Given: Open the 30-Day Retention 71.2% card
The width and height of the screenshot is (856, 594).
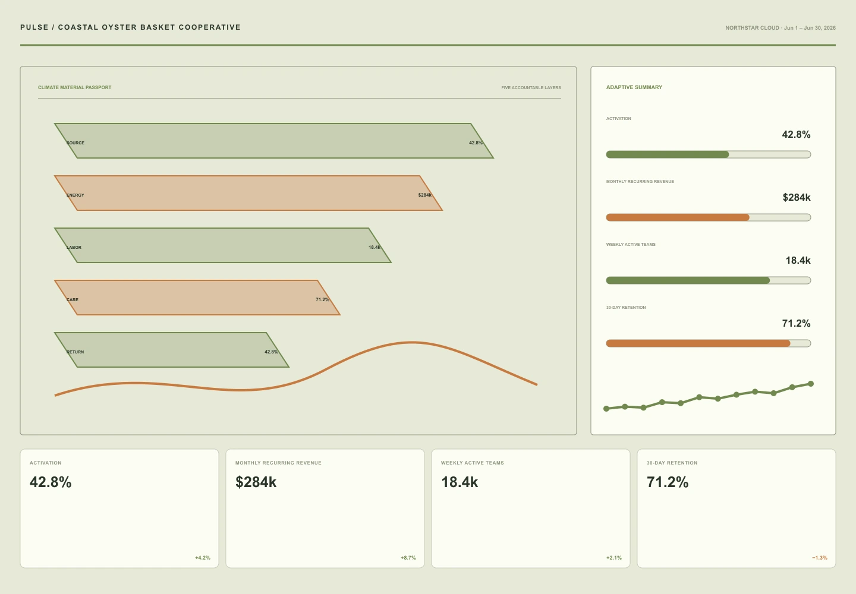Looking at the screenshot, I should tap(737, 508).
